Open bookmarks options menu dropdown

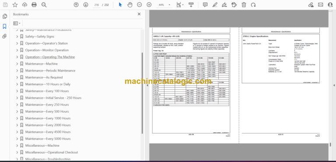point(17,23)
